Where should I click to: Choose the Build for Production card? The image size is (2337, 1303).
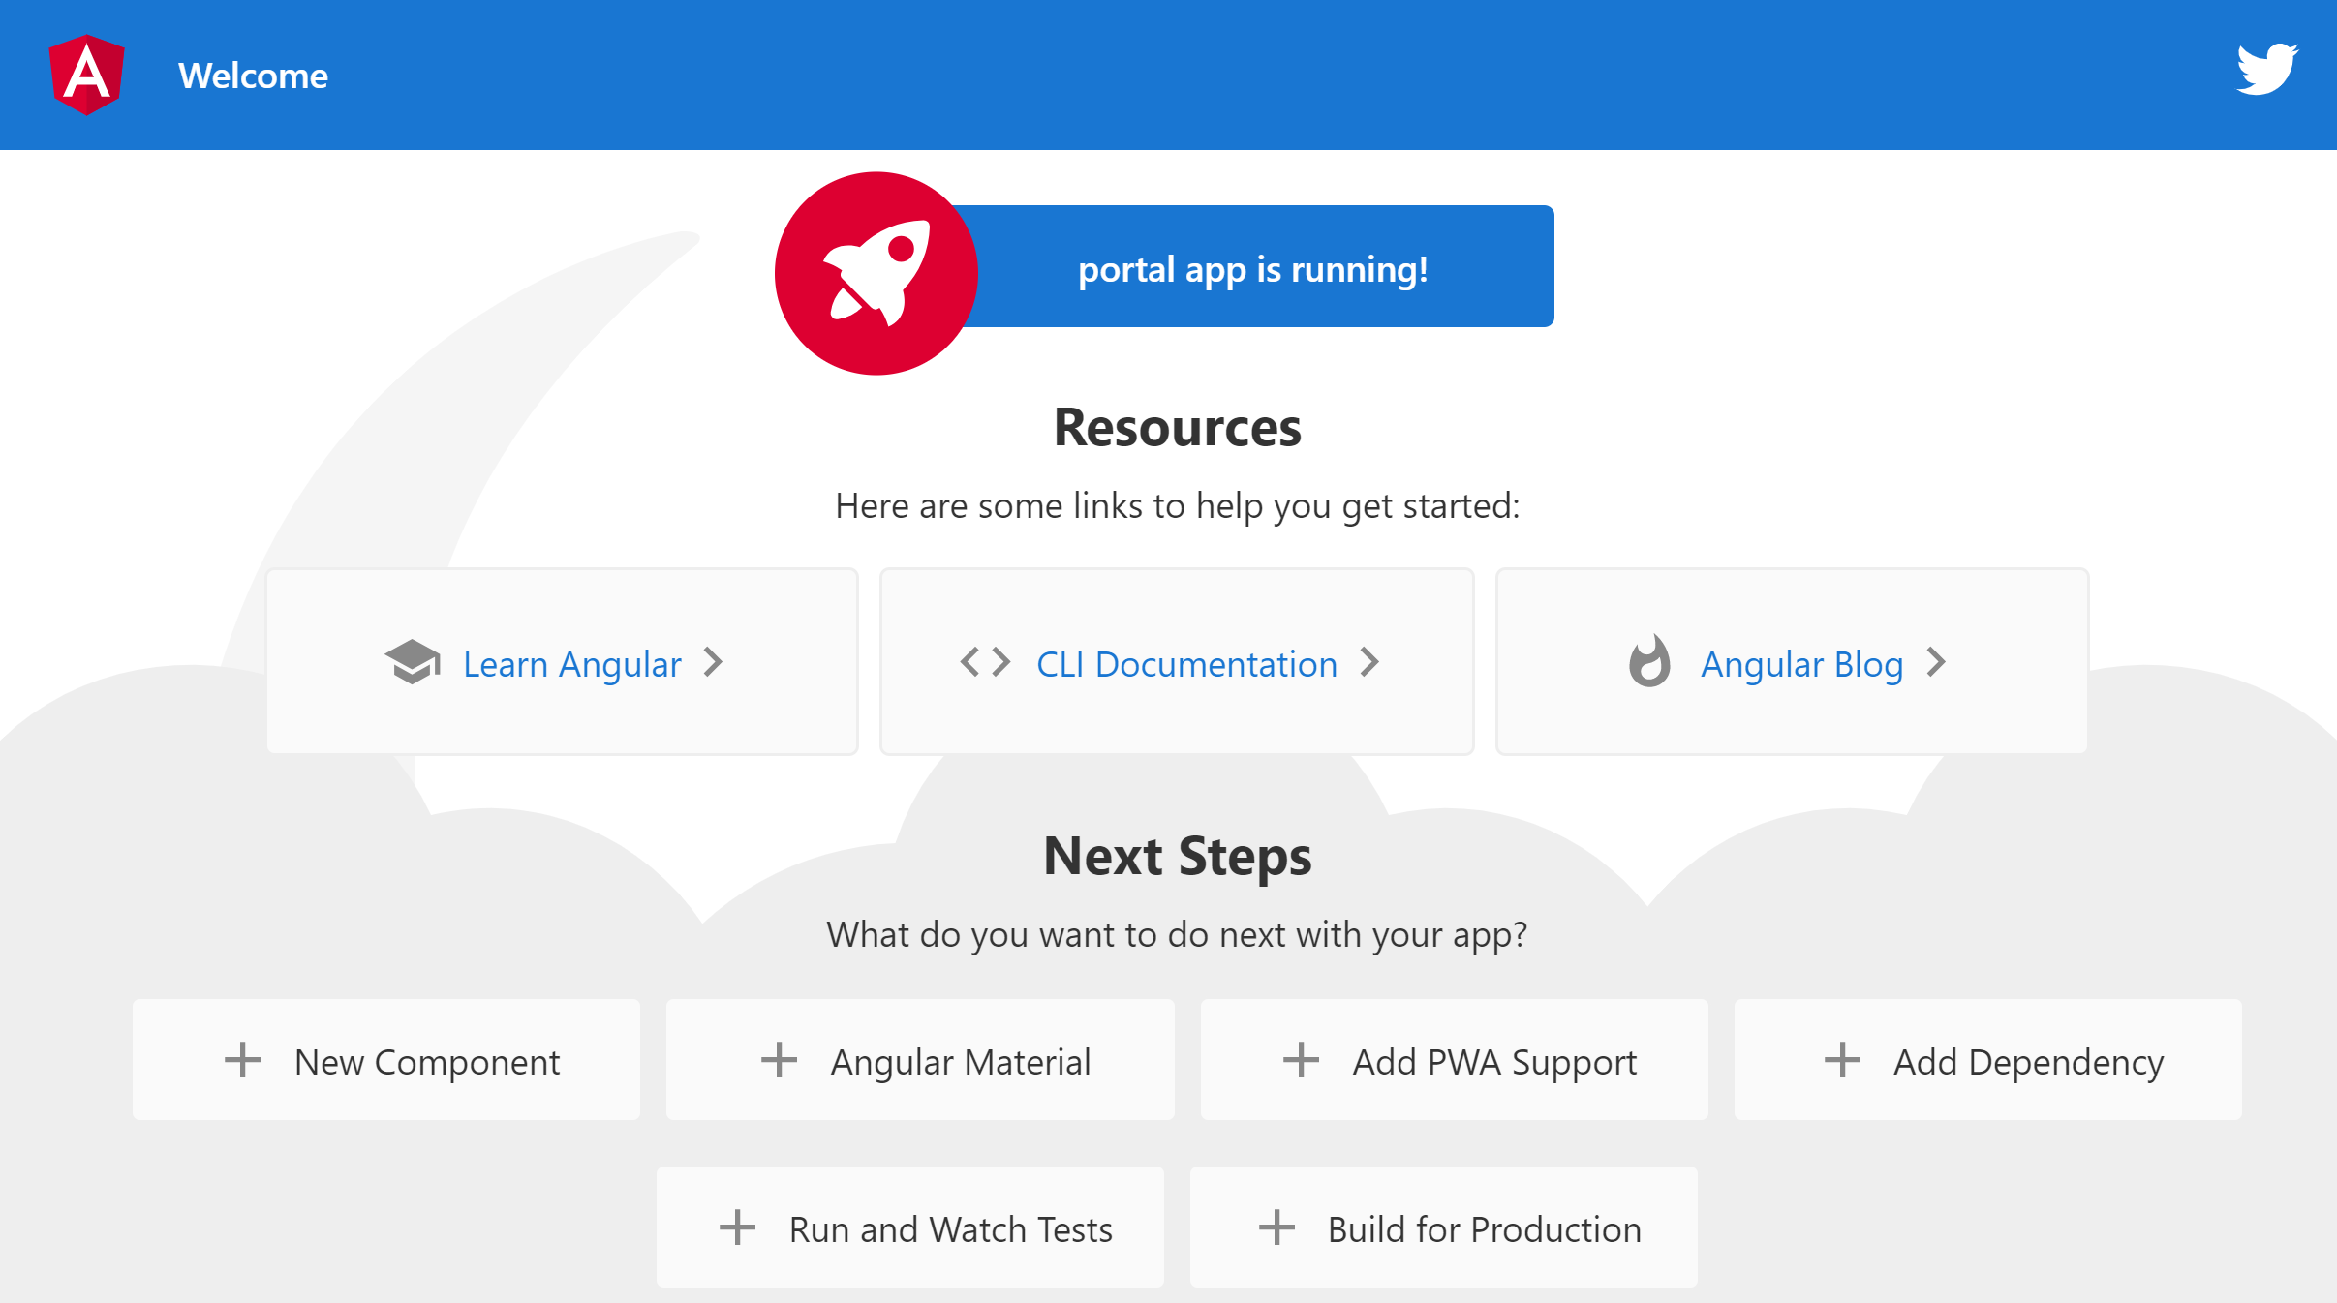coord(1443,1227)
